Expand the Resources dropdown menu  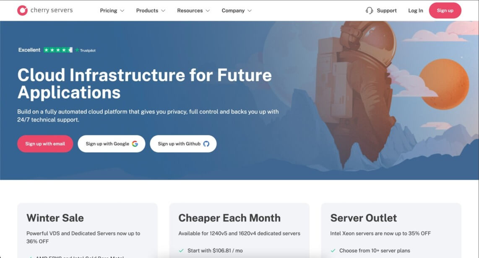pyautogui.click(x=193, y=10)
